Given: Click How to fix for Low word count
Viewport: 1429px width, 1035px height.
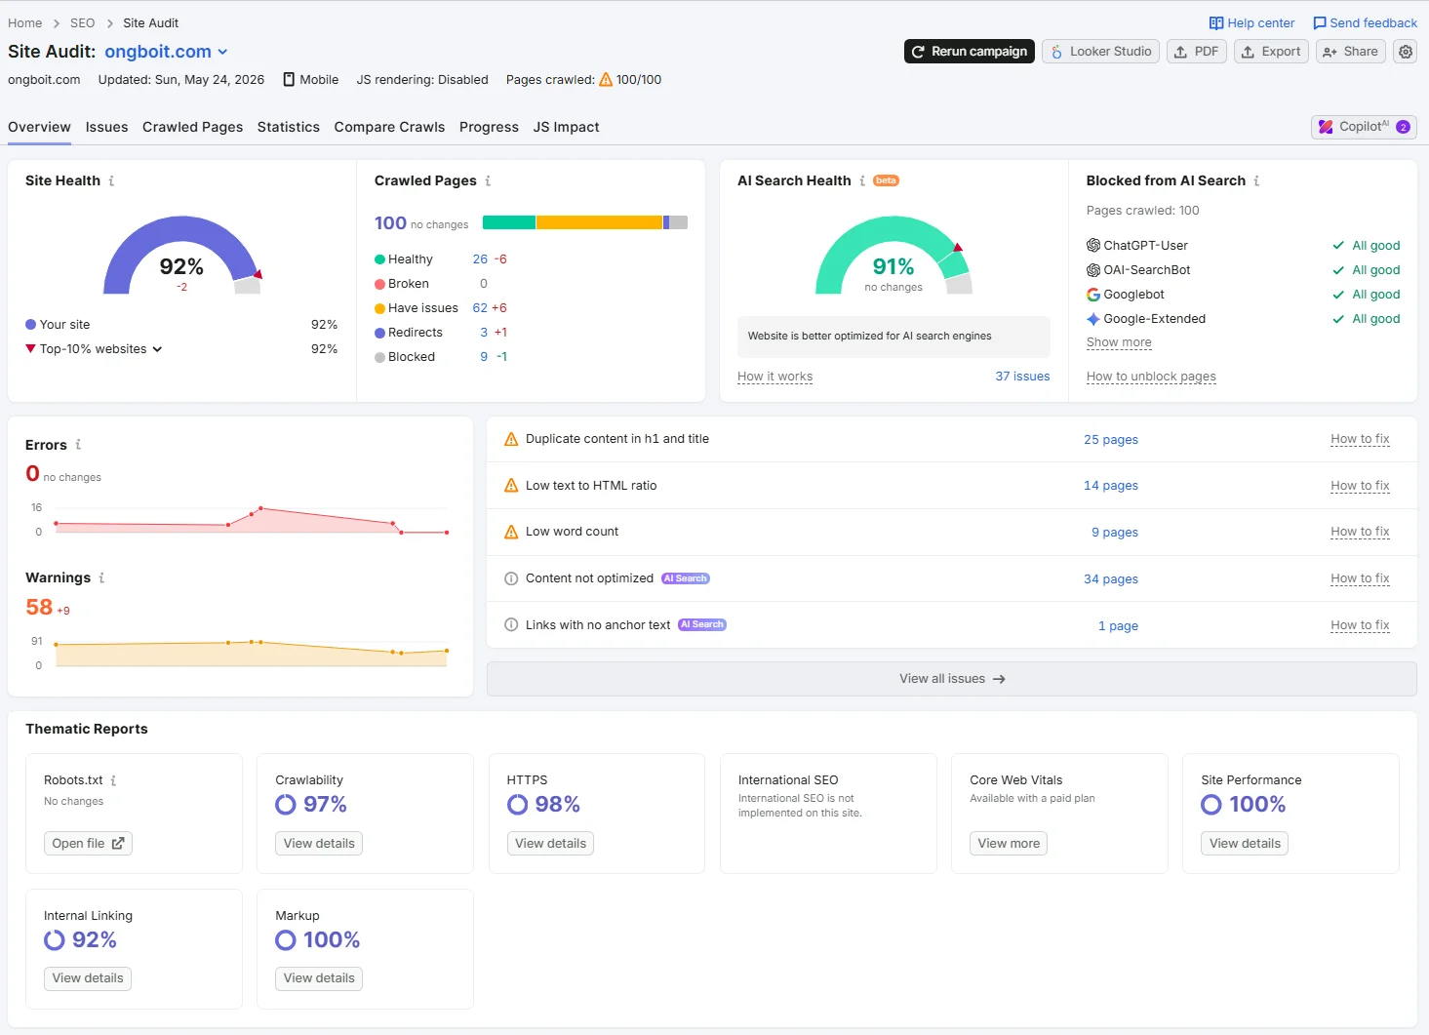Looking at the screenshot, I should [1360, 532].
